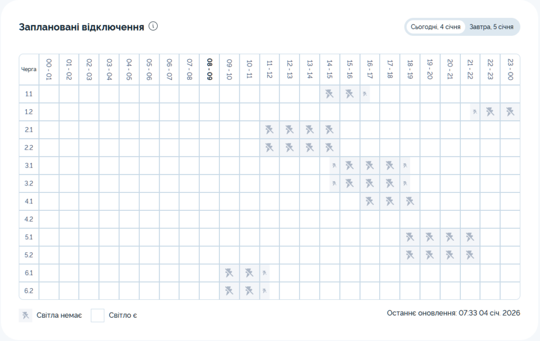The height and width of the screenshot is (341, 540).
Task: Click the Світла немає legend icon
Action: 25,315
